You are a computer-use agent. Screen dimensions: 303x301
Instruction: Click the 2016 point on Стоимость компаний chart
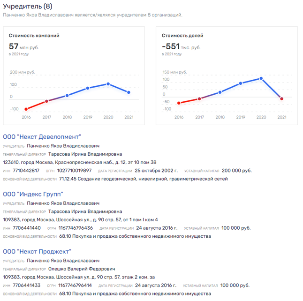tap(26, 109)
